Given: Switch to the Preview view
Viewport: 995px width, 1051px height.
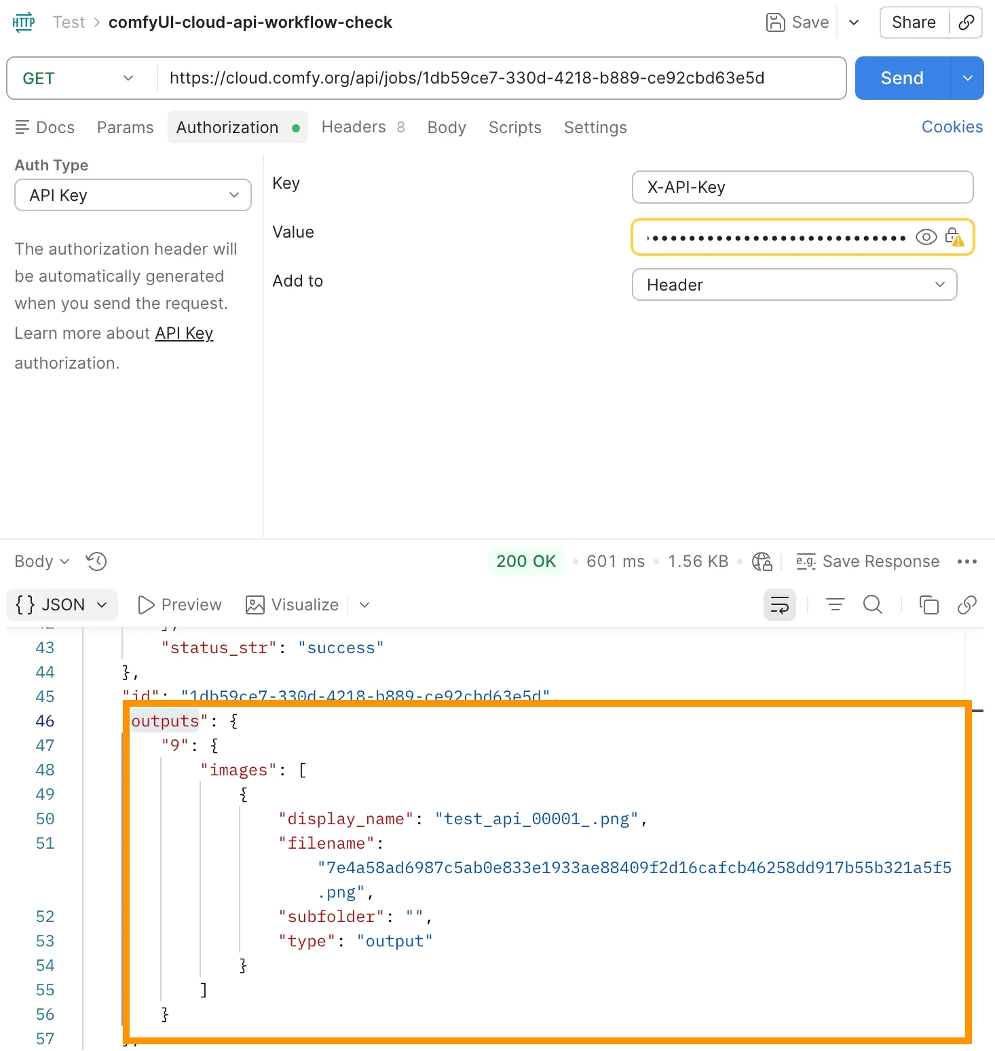Looking at the screenshot, I should coord(180,604).
